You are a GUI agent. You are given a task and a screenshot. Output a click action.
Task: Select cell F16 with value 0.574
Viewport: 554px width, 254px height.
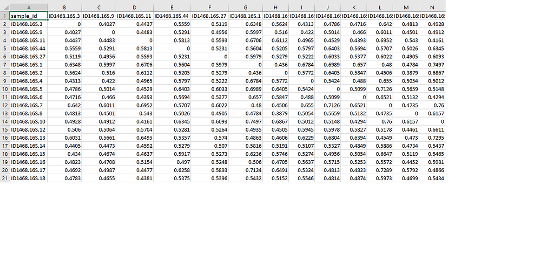(x=209, y=138)
